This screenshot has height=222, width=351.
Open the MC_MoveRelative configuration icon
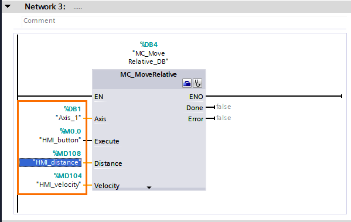[x=187, y=83]
